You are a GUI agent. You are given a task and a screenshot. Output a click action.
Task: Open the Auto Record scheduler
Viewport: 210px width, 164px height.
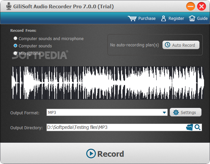181,45
